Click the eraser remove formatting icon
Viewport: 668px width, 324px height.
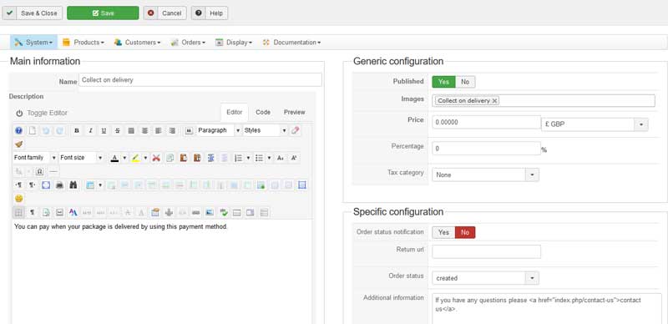tap(296, 130)
